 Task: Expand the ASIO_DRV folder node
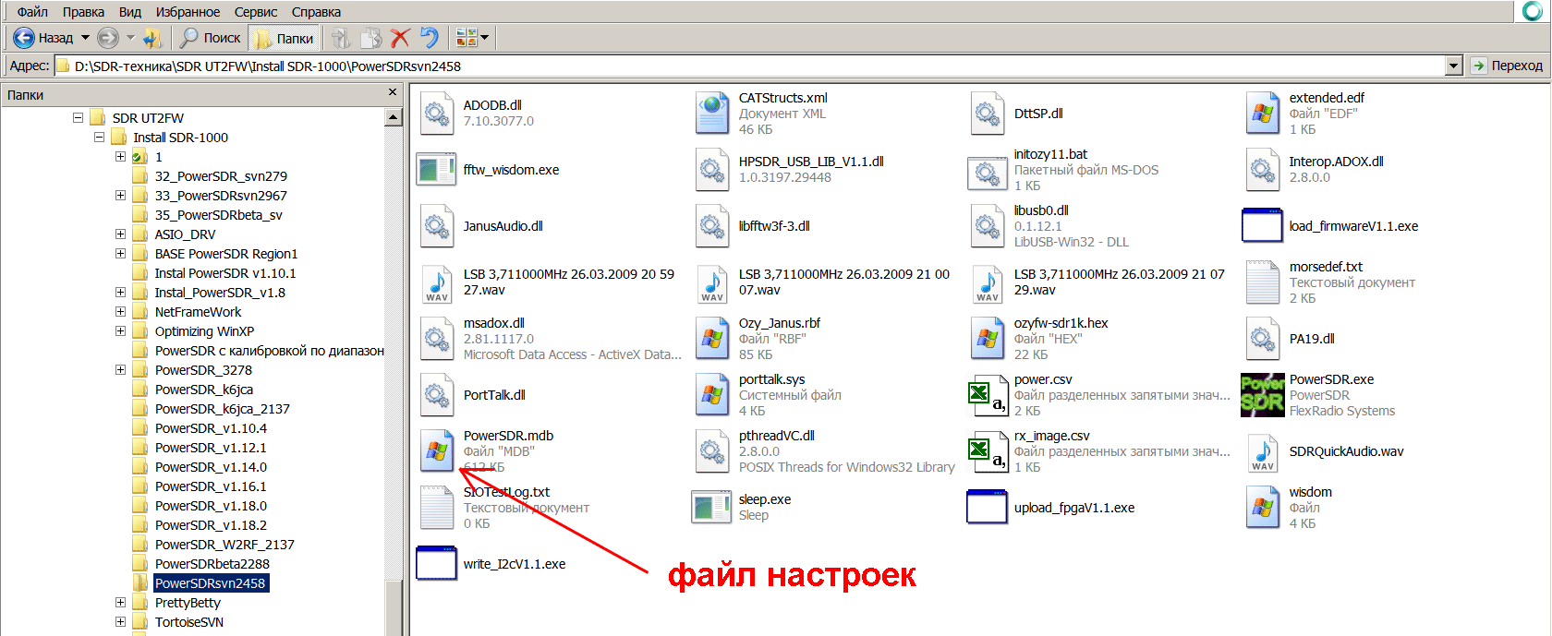120,234
